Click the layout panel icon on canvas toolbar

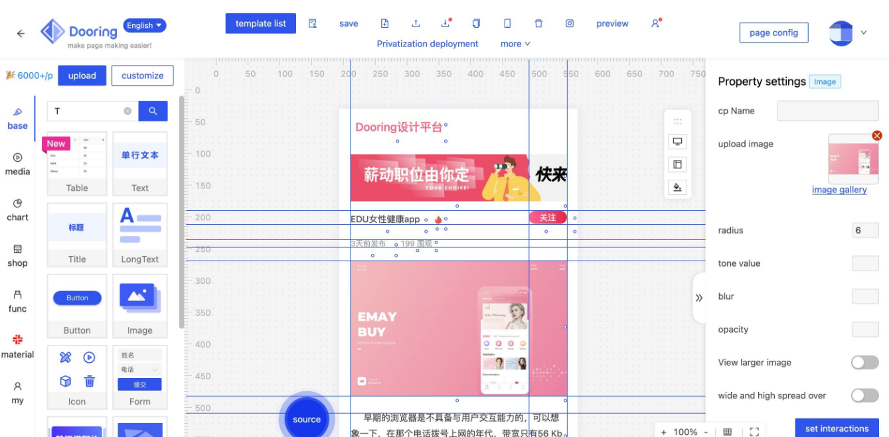pyautogui.click(x=678, y=164)
